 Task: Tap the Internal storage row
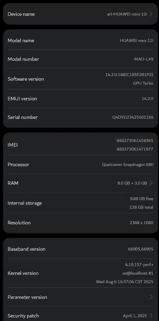79,203
